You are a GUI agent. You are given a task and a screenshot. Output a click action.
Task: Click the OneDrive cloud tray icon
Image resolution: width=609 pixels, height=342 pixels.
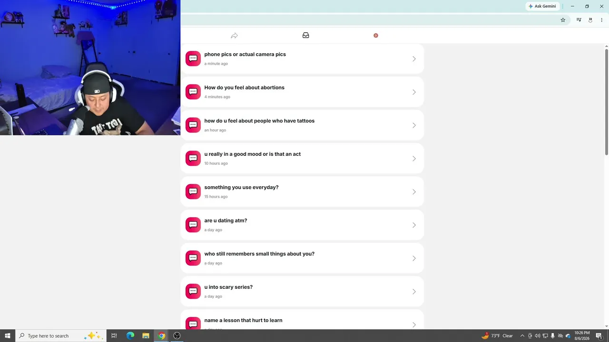(568, 336)
